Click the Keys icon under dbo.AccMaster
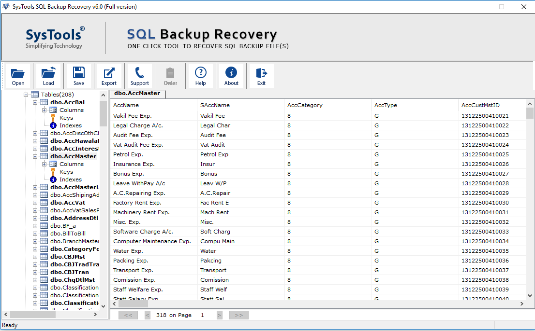The image size is (535, 331). (53, 172)
